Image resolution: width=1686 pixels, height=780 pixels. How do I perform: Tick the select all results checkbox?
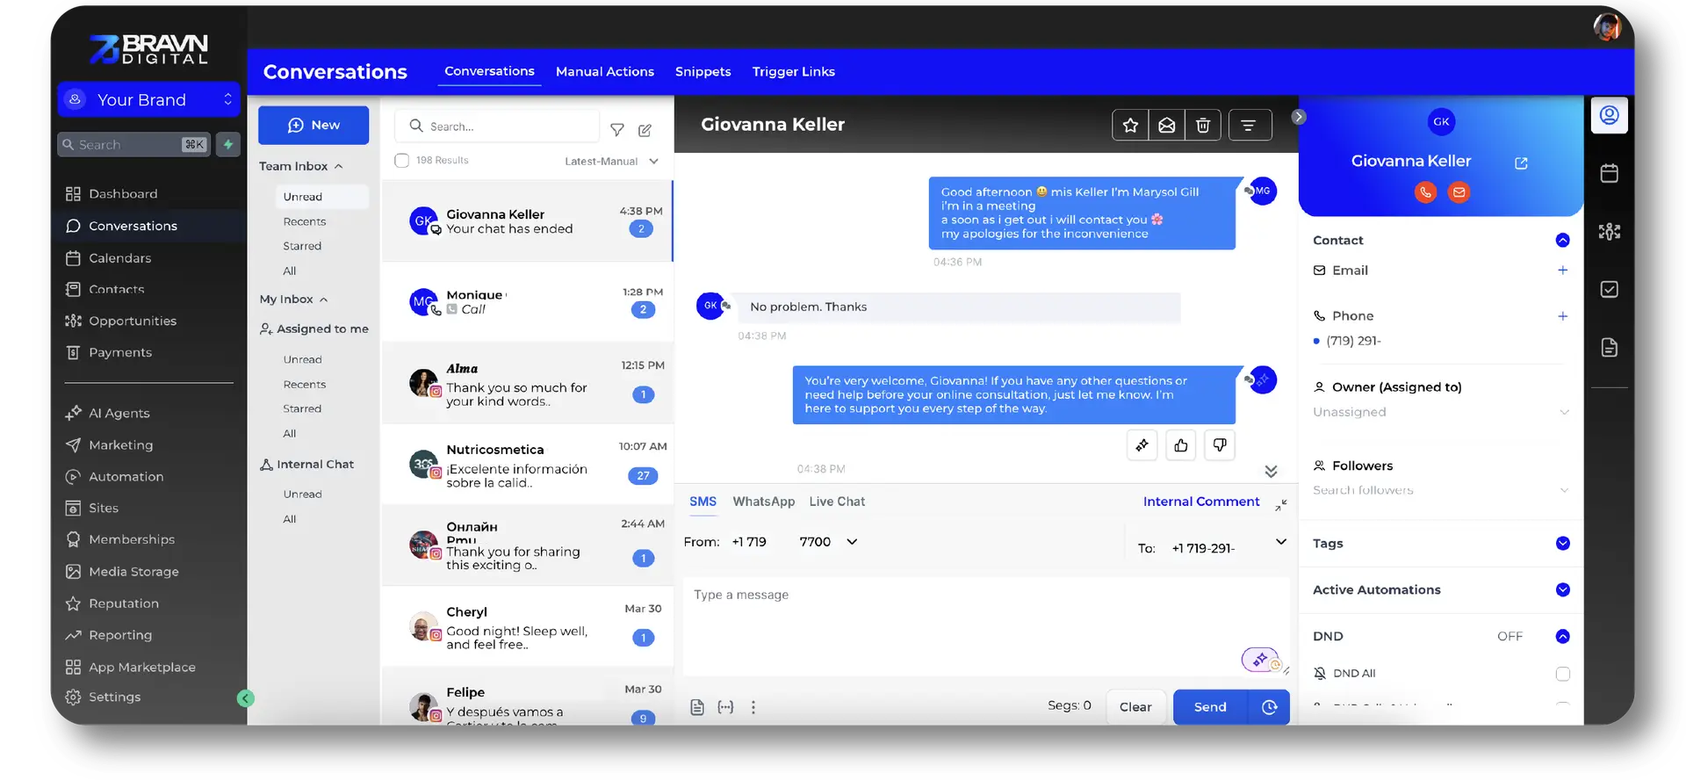(x=402, y=161)
